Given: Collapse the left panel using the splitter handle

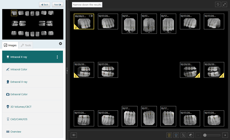Looking at the screenshot, I should (x=67, y=71).
